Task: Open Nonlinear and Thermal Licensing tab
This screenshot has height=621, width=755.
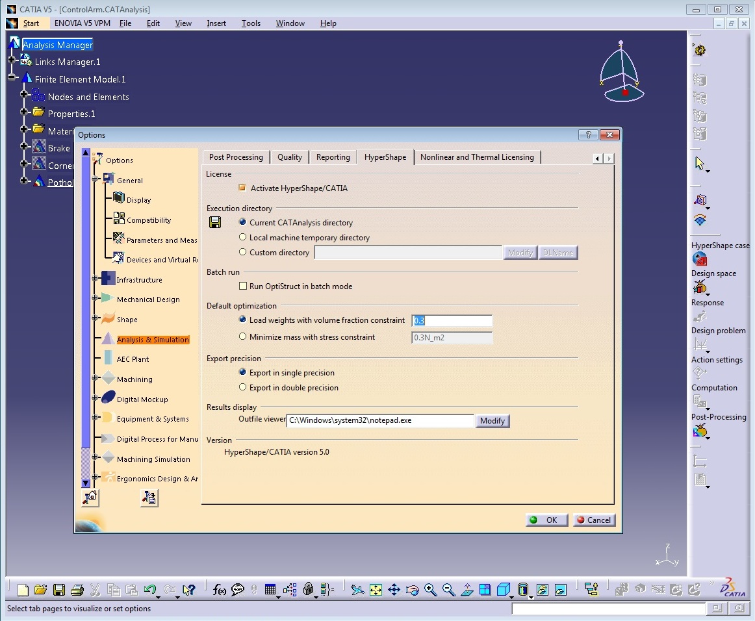Action: (477, 157)
